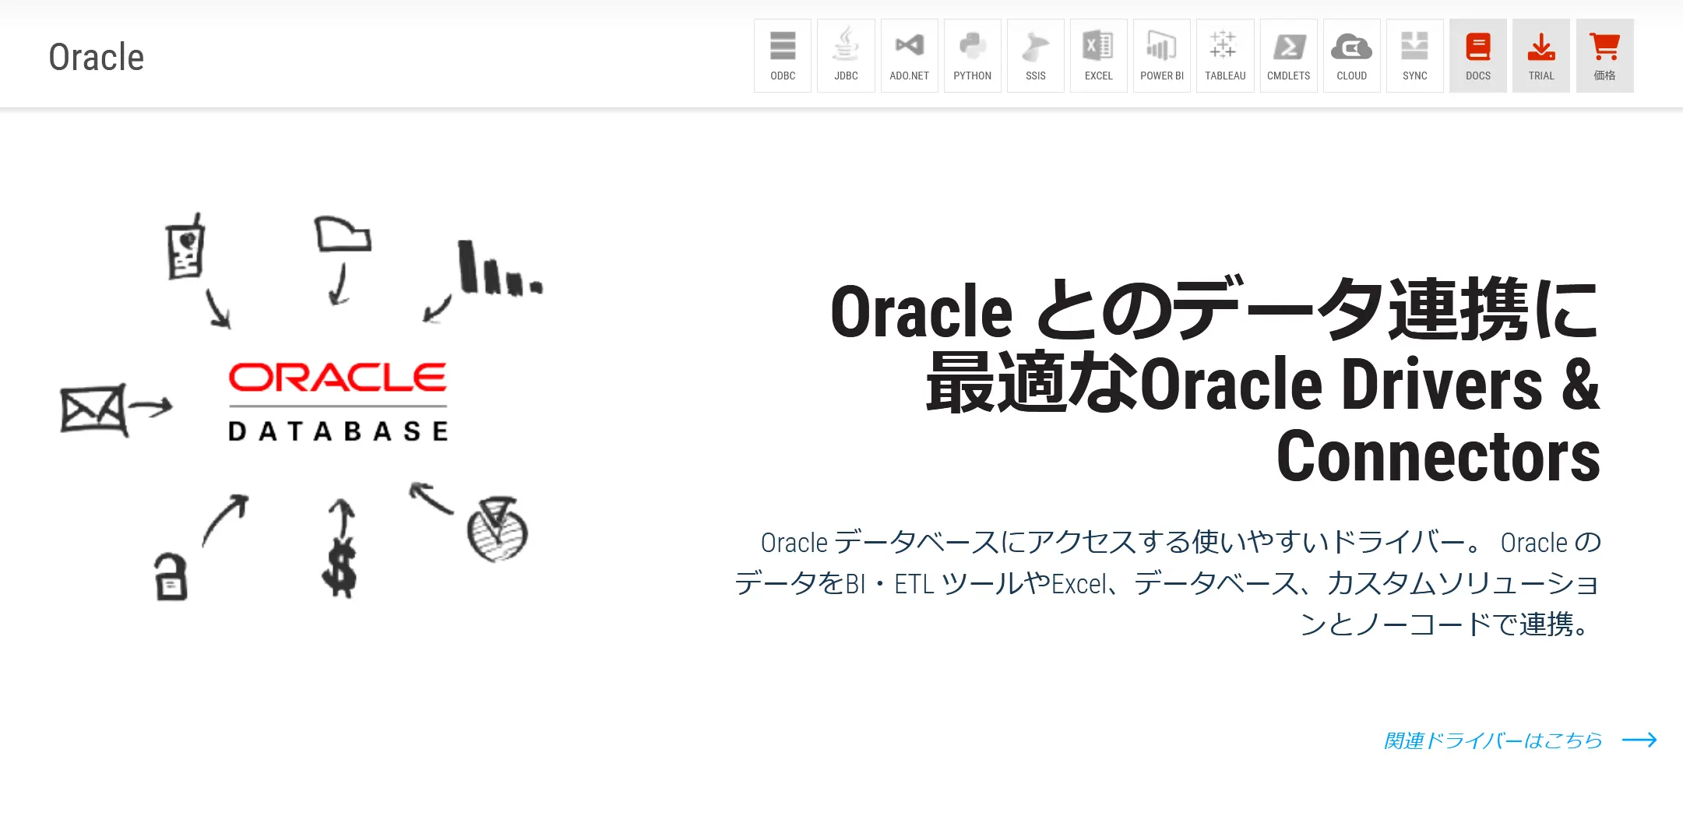Open the ODBC driver icon

[x=783, y=56]
